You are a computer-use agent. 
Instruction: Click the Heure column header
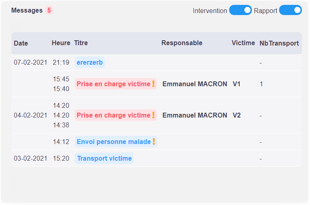tap(61, 43)
